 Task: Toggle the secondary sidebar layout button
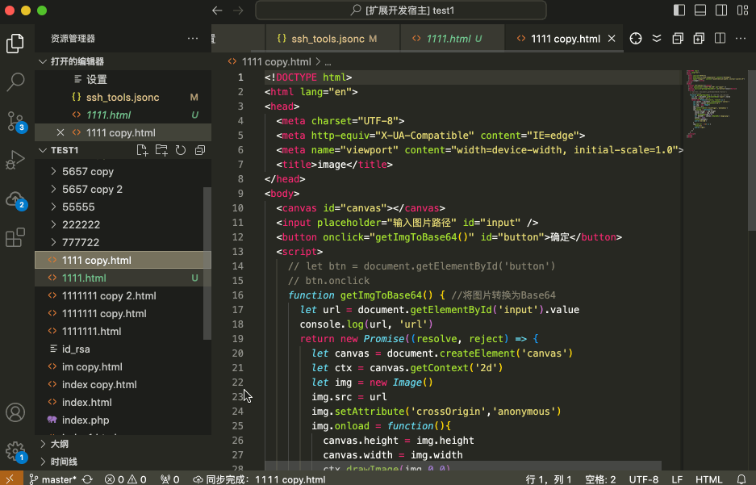720,10
